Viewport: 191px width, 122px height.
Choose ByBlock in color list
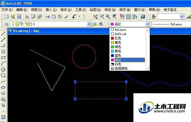pyautogui.click(x=128, y=34)
